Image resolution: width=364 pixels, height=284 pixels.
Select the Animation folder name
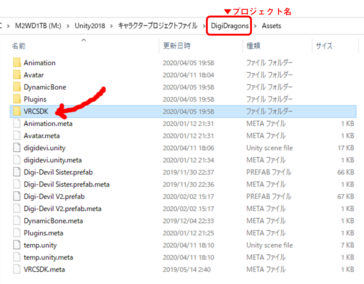point(39,63)
